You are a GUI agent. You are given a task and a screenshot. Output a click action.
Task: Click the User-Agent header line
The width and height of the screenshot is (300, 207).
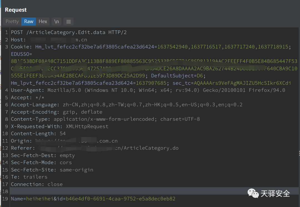pyautogui.click(x=148, y=90)
